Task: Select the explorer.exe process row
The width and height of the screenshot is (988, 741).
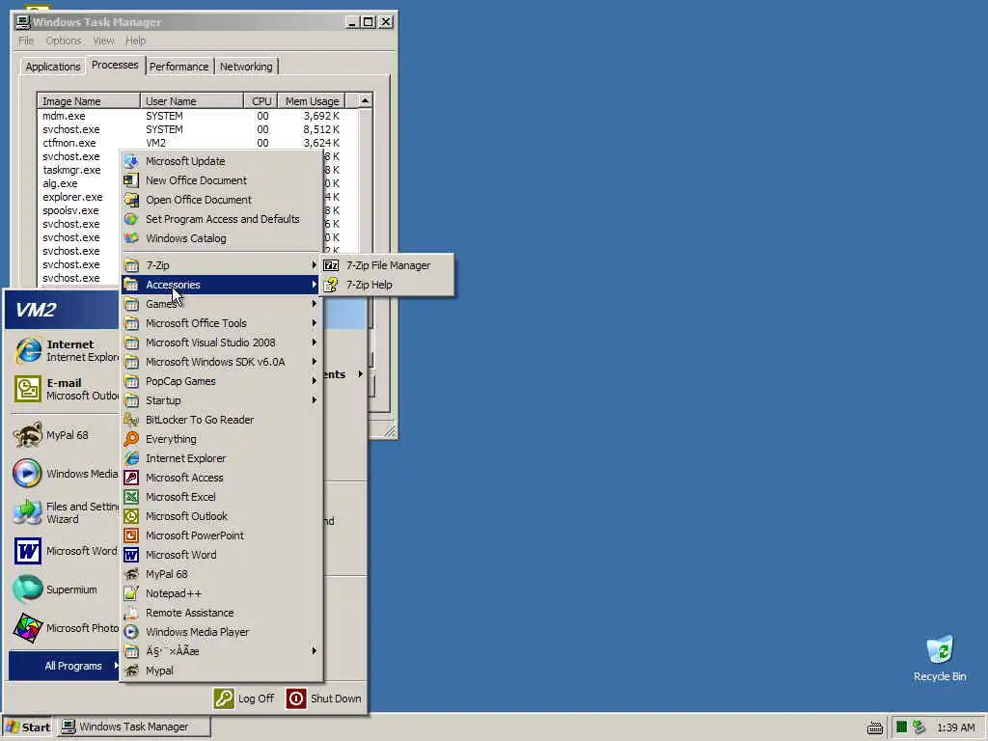Action: point(72,197)
